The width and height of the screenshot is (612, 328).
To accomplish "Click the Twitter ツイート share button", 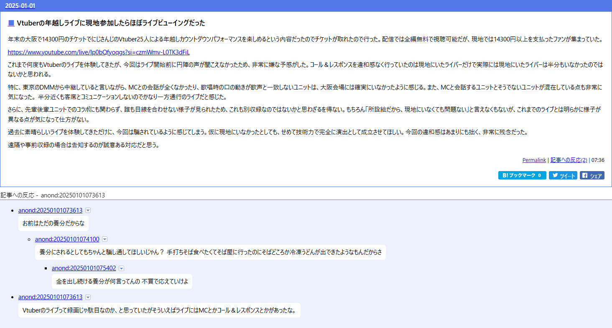I will 563,176.
